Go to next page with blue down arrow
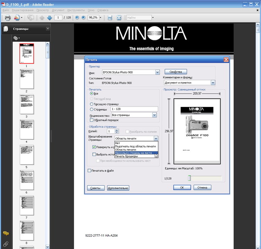The height and width of the screenshot is (249, 261). [x=50, y=18]
